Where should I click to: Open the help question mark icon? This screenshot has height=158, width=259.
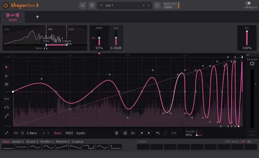(x=92, y=5)
